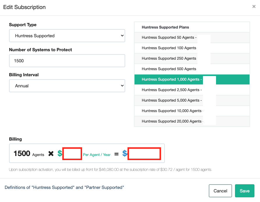The image size is (260, 202).
Task: Select the Huntress Supported 10,000 Agents plan
Action: click(x=192, y=111)
